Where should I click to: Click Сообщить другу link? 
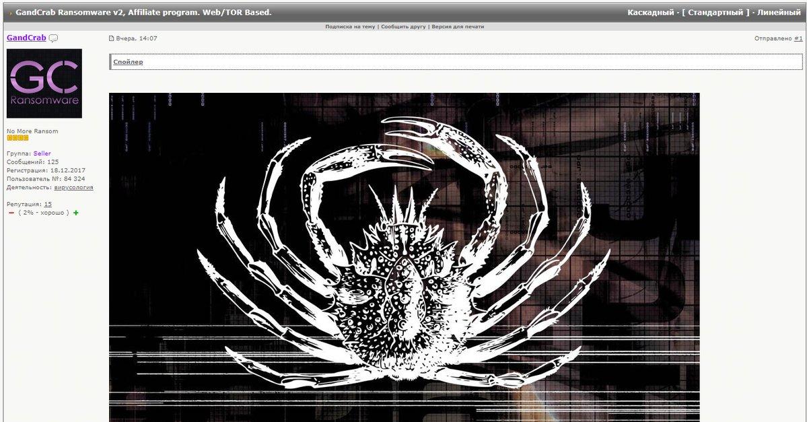(x=404, y=27)
